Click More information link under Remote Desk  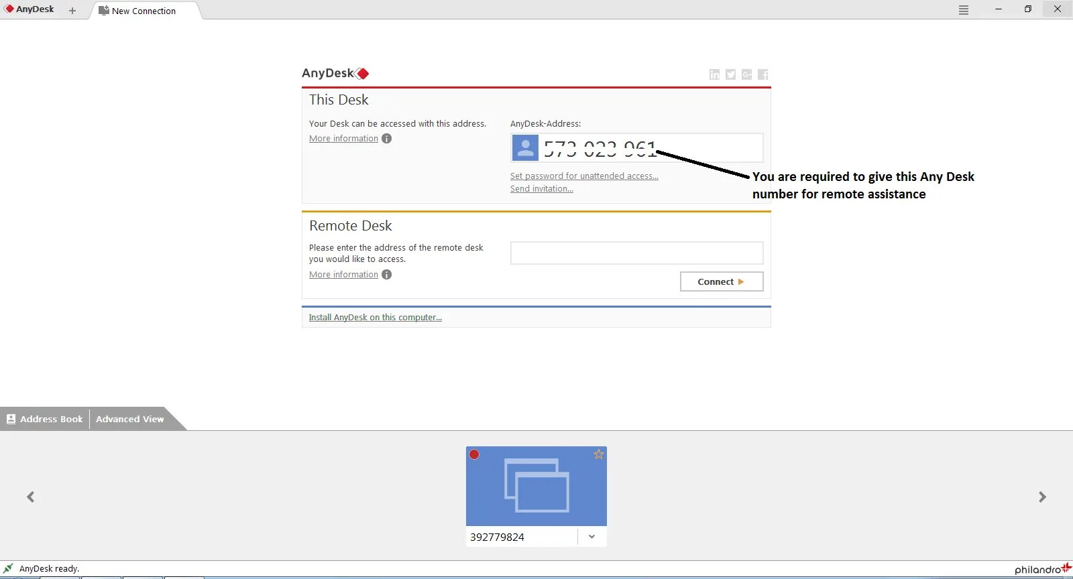343,275
